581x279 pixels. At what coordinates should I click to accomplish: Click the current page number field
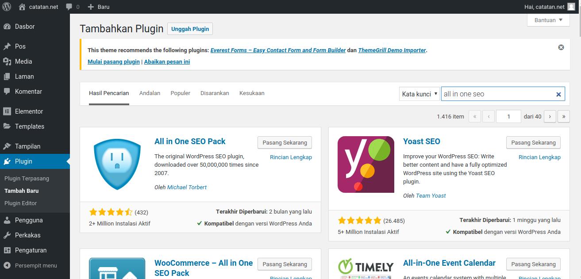point(508,116)
